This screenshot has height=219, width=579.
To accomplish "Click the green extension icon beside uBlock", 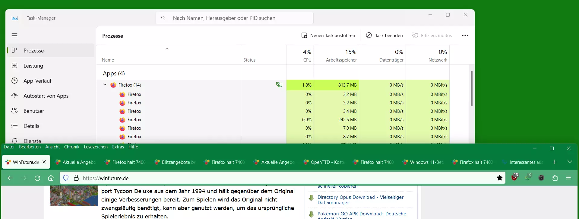I will point(528,177).
